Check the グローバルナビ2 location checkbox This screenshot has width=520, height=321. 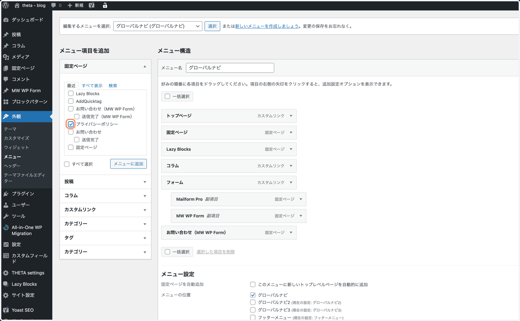tap(253, 302)
